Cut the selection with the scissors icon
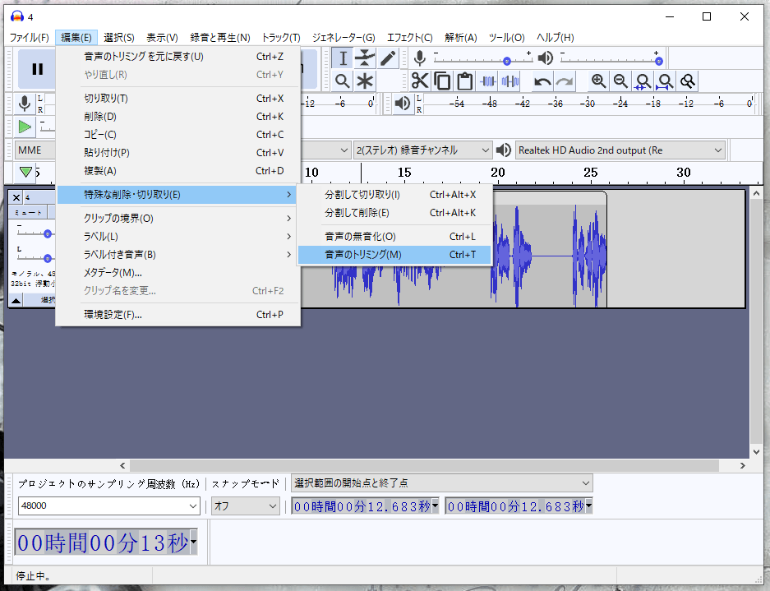 point(422,81)
